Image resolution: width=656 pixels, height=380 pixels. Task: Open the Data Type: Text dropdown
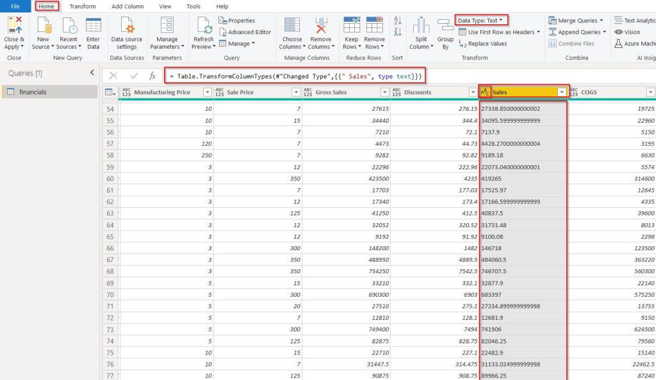[x=481, y=20]
